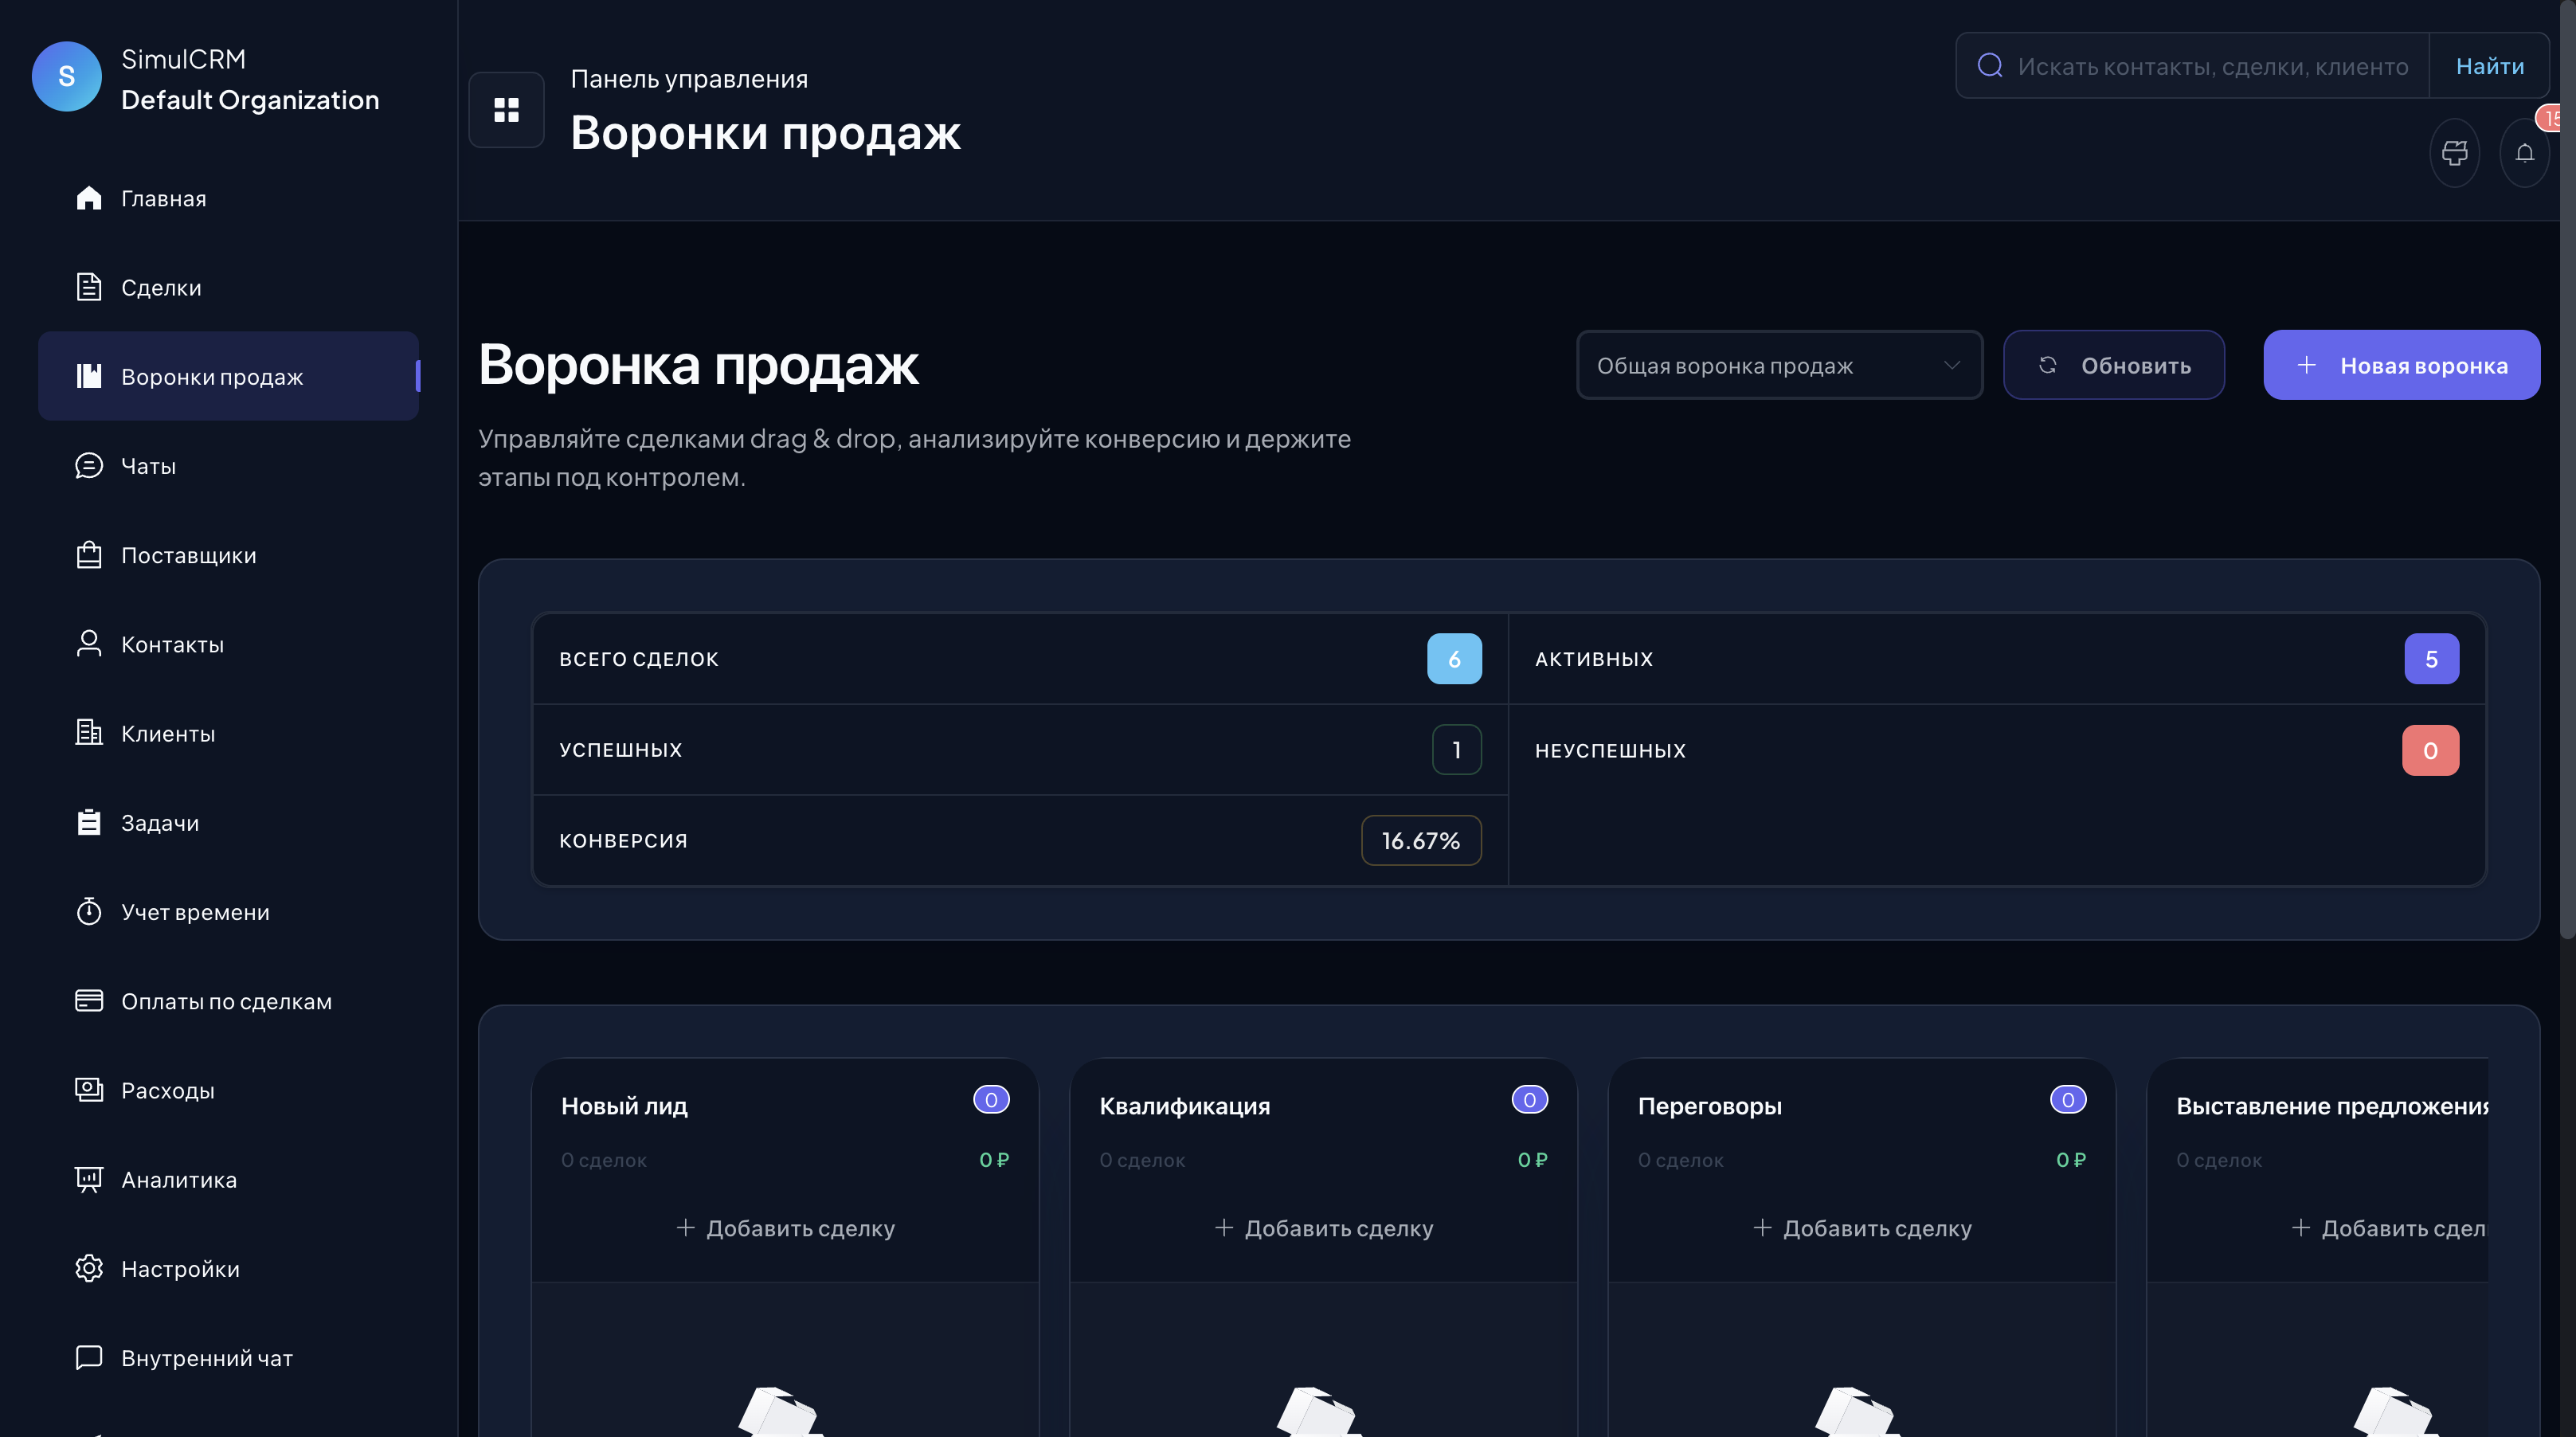Click the Найти search button
Screen dimensions: 2576x1437
[2490, 65]
